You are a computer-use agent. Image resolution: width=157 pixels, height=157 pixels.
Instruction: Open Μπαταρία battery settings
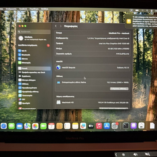34,63
